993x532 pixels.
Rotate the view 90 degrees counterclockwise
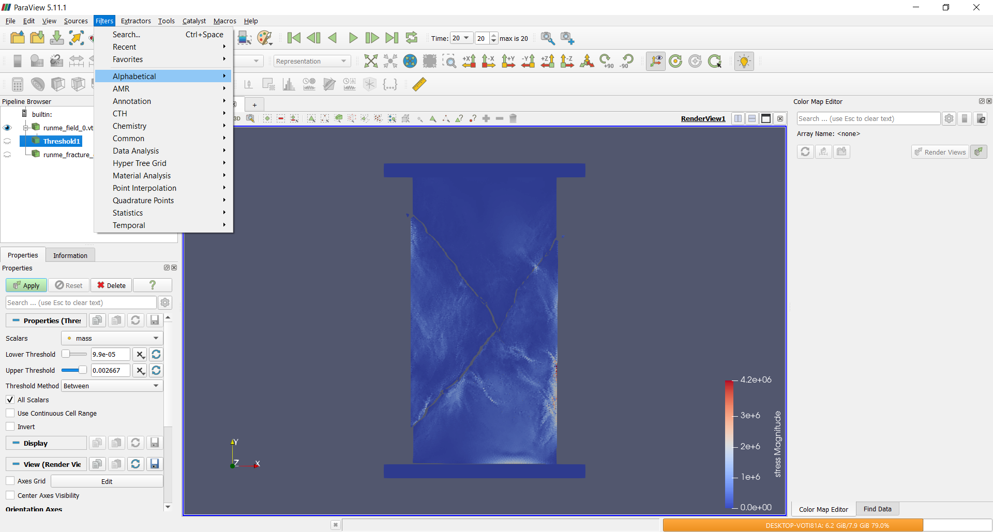(626, 61)
